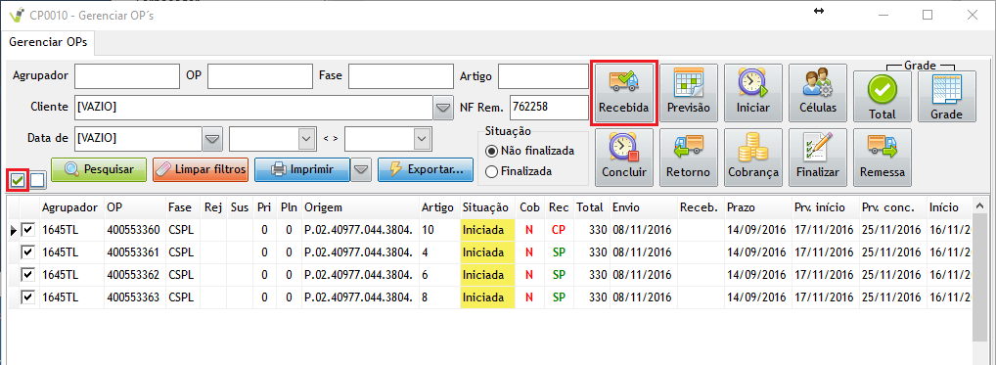996x365 pixels.
Task: Sort by the Agrupador column header
Action: [x=71, y=207]
